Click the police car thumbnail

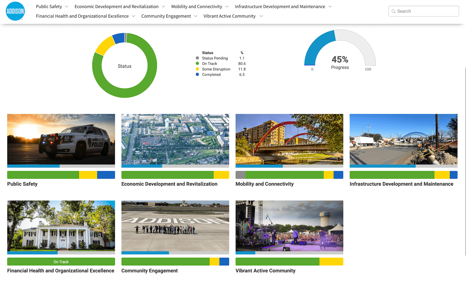[x=61, y=139]
